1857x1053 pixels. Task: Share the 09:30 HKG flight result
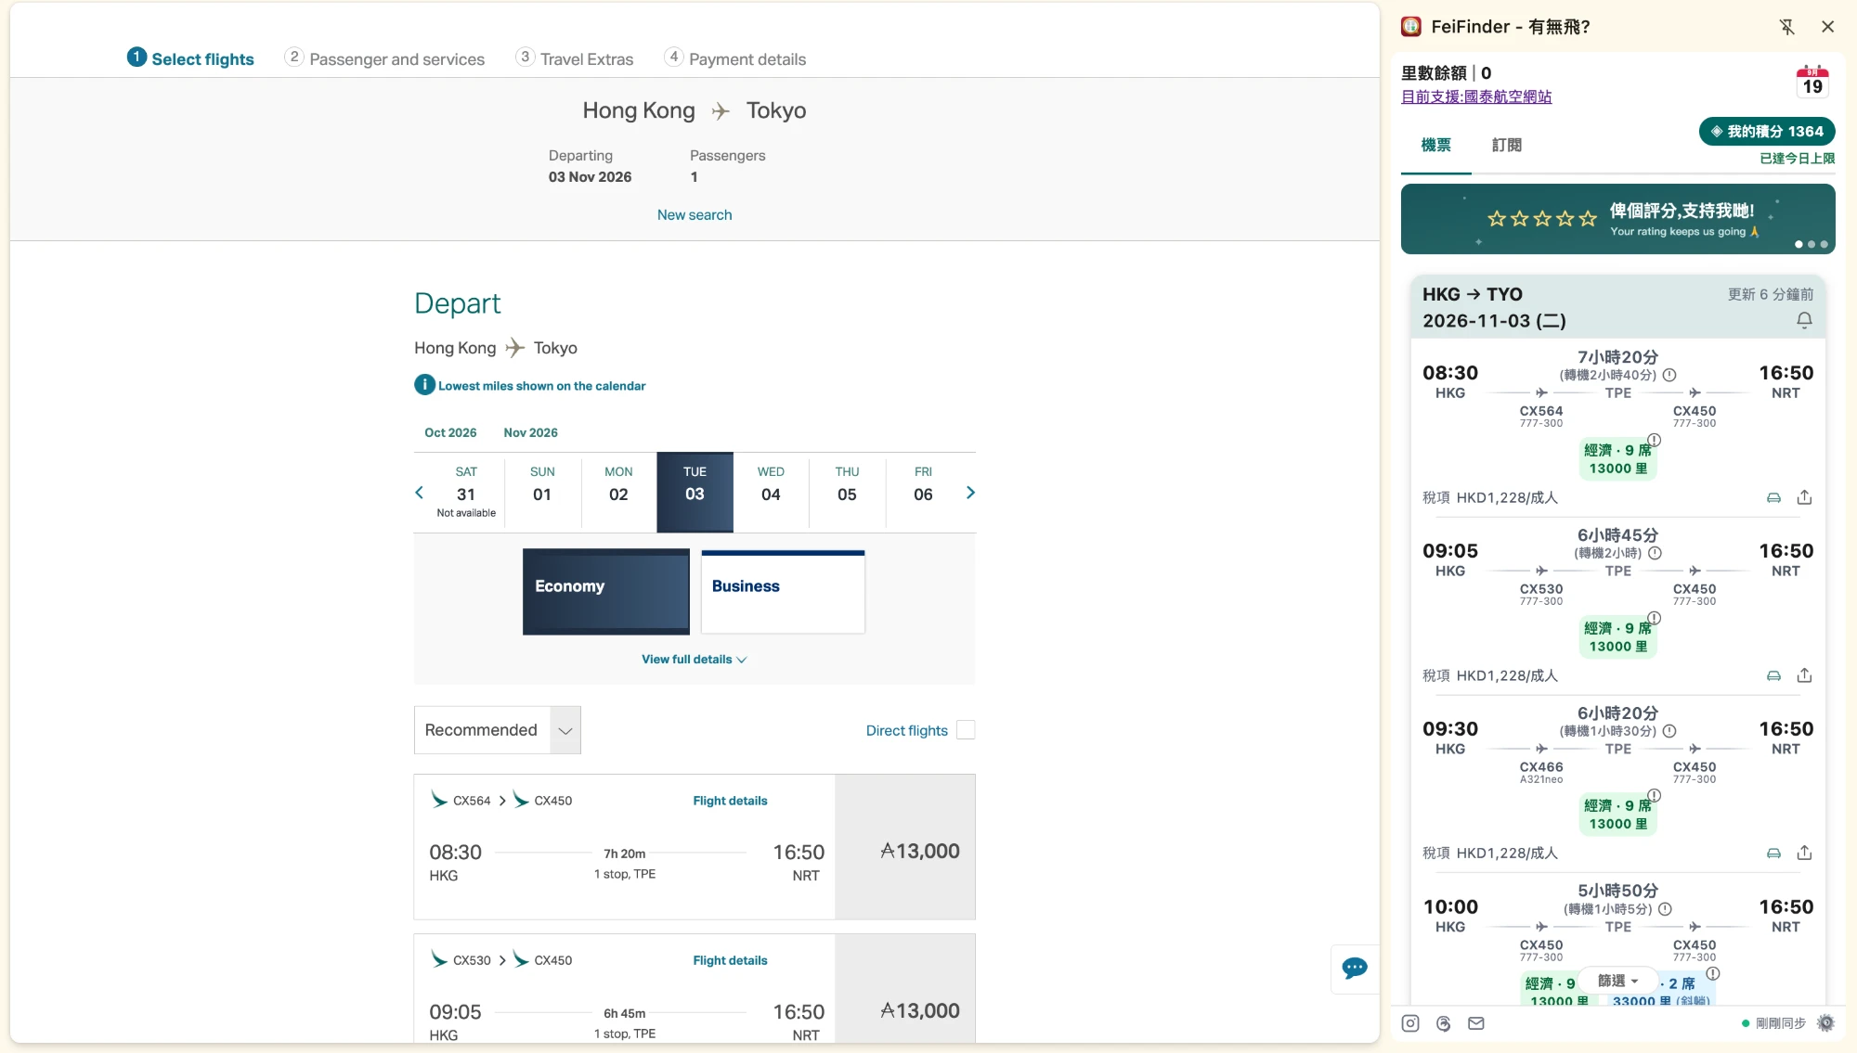[1804, 853]
